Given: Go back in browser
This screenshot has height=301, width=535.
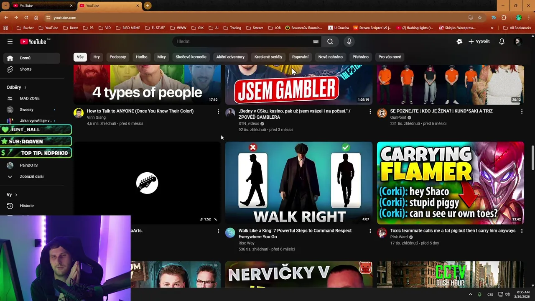Looking at the screenshot, I should (x=6, y=18).
